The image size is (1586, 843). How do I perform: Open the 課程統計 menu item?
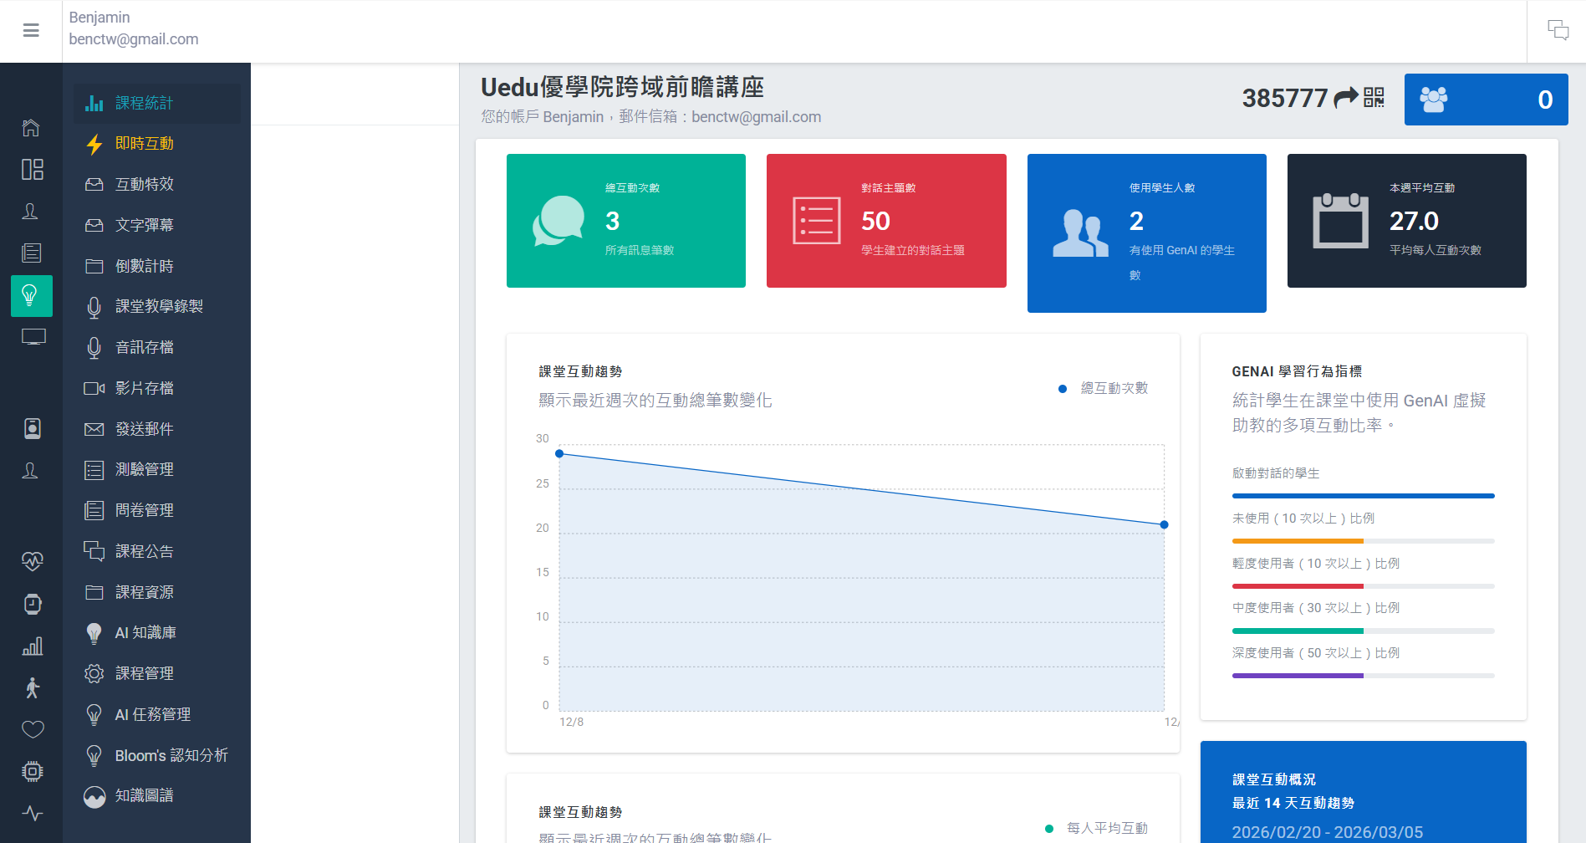[x=145, y=103]
